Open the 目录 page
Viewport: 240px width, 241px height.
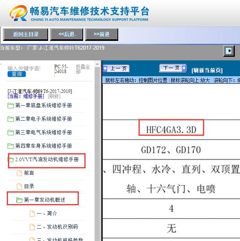pos(29,187)
